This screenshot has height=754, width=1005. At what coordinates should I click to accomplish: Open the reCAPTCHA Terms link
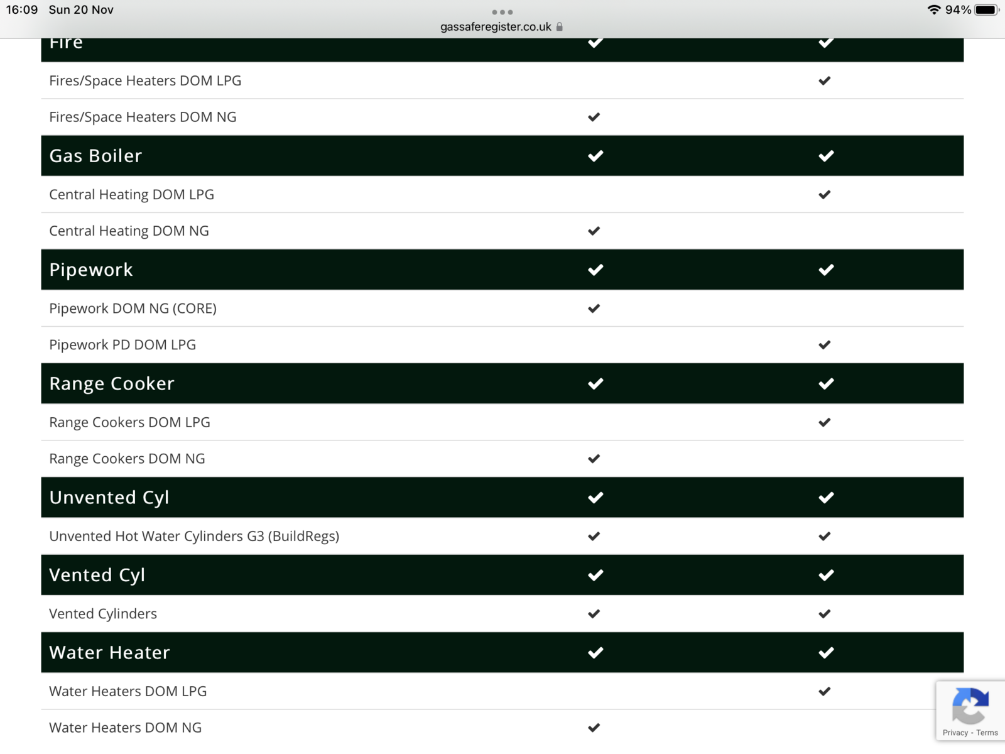coord(987,733)
